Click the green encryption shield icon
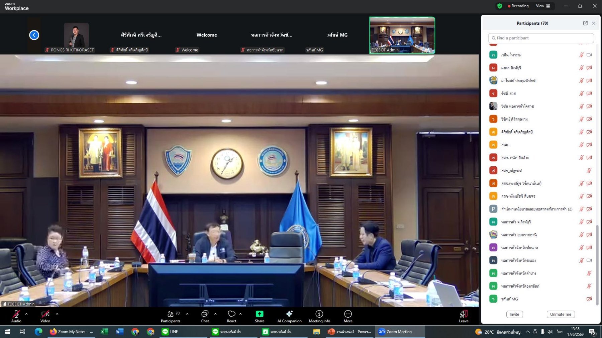 pyautogui.click(x=500, y=6)
